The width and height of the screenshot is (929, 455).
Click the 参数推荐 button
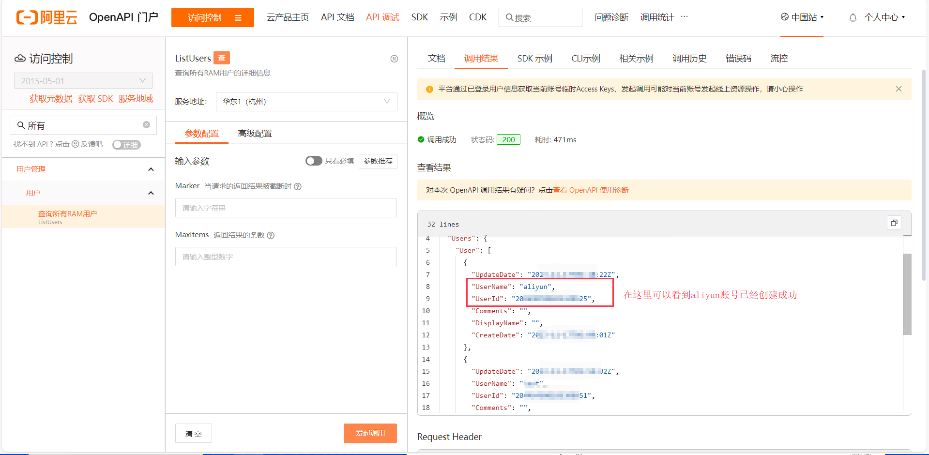pyautogui.click(x=378, y=161)
